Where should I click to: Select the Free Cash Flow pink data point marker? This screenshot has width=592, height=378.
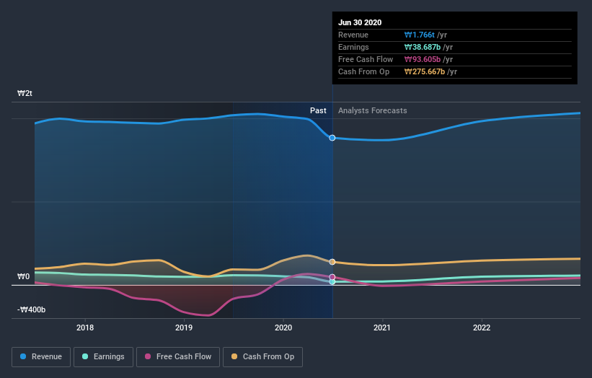tap(332, 277)
